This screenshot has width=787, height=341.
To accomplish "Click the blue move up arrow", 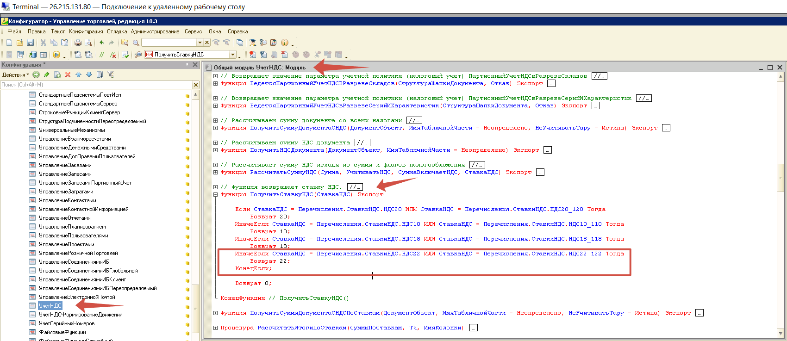I will [78, 74].
